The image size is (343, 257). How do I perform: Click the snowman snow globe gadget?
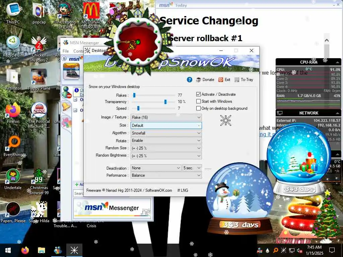coord(240,198)
